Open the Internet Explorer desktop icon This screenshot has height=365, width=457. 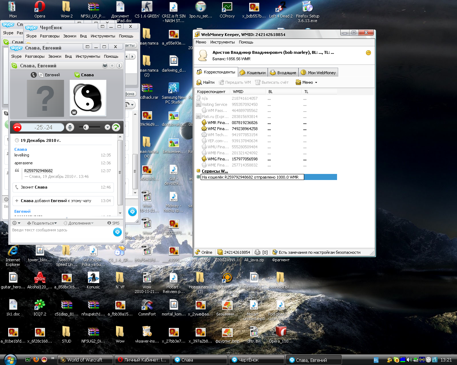(x=13, y=256)
